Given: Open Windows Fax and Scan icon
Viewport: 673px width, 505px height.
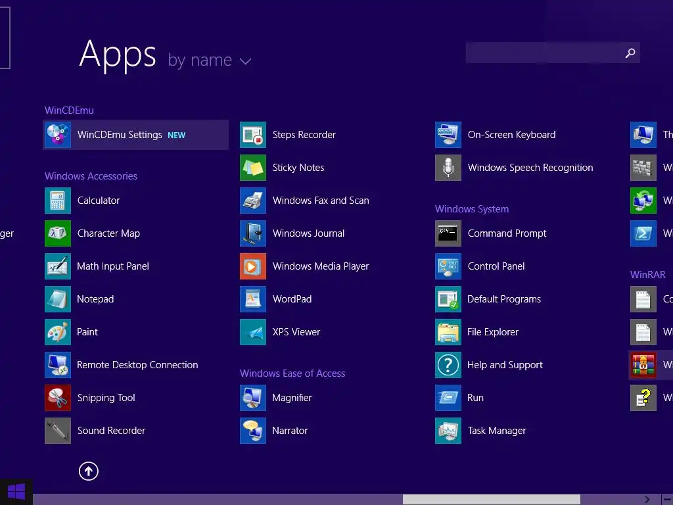Looking at the screenshot, I should (253, 201).
